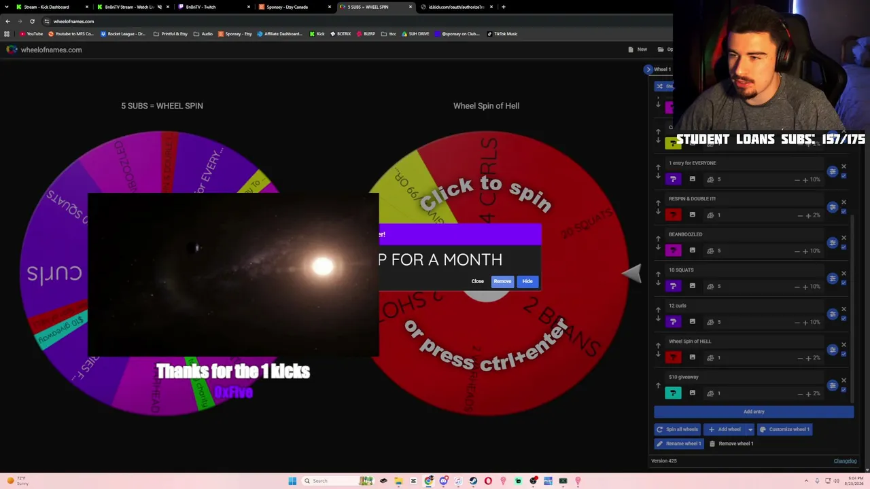Move the 12 curls entry down
870x489 pixels.
click(658, 319)
